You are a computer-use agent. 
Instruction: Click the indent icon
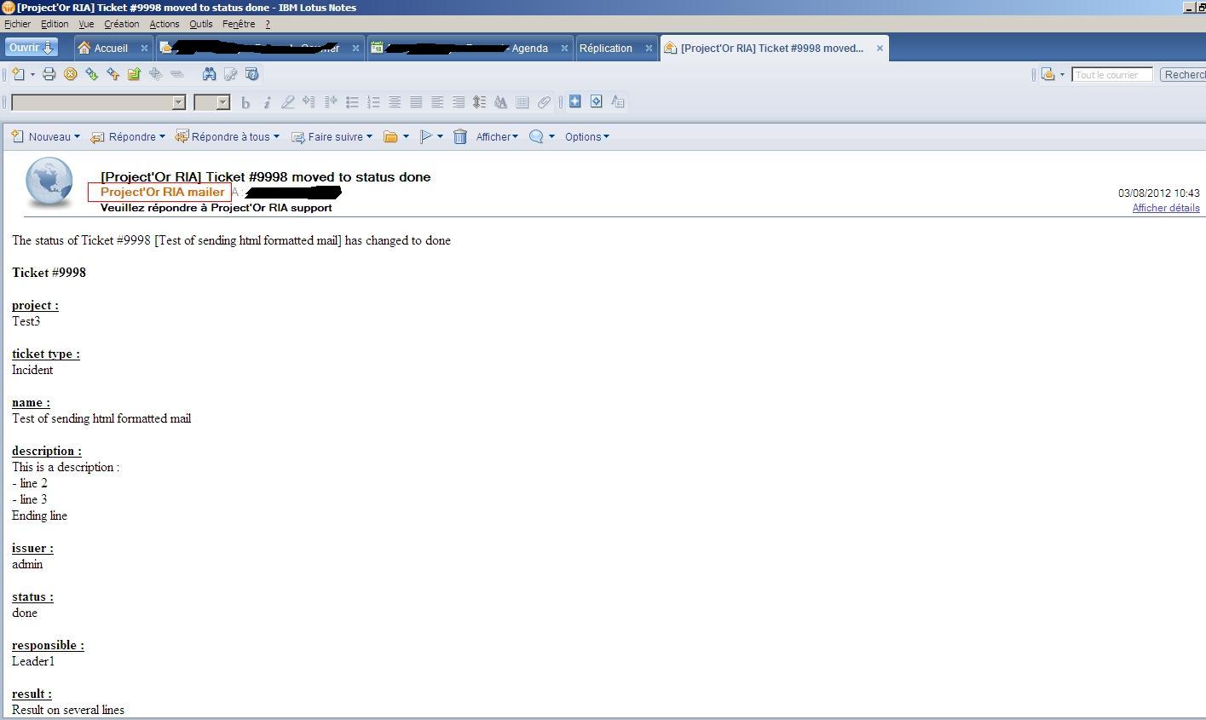[309, 102]
